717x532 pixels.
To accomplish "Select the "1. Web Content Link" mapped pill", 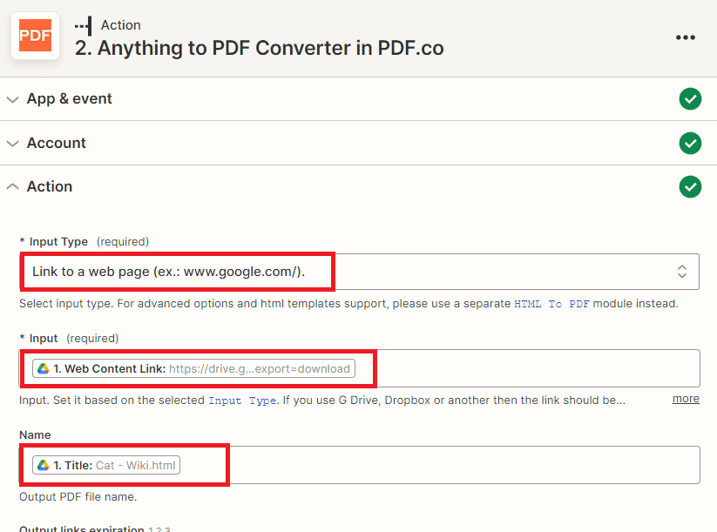I will point(193,368).
